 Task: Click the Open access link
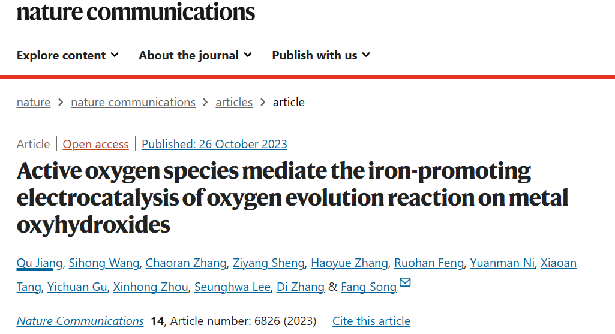point(96,145)
